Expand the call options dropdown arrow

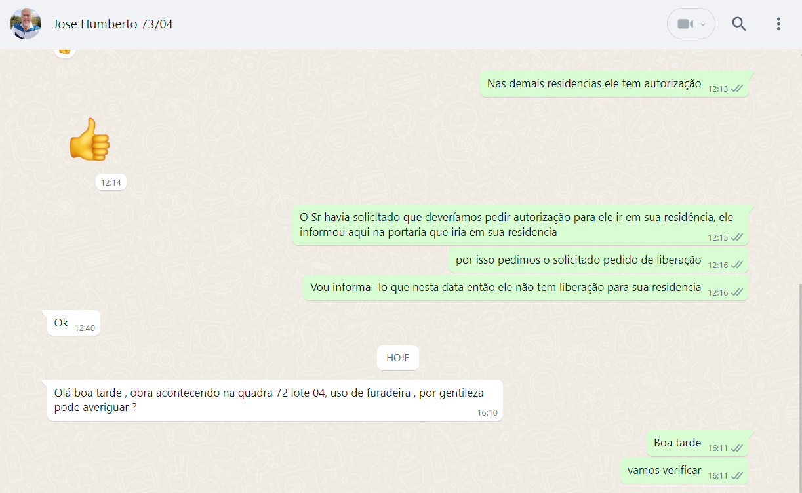[x=704, y=24]
